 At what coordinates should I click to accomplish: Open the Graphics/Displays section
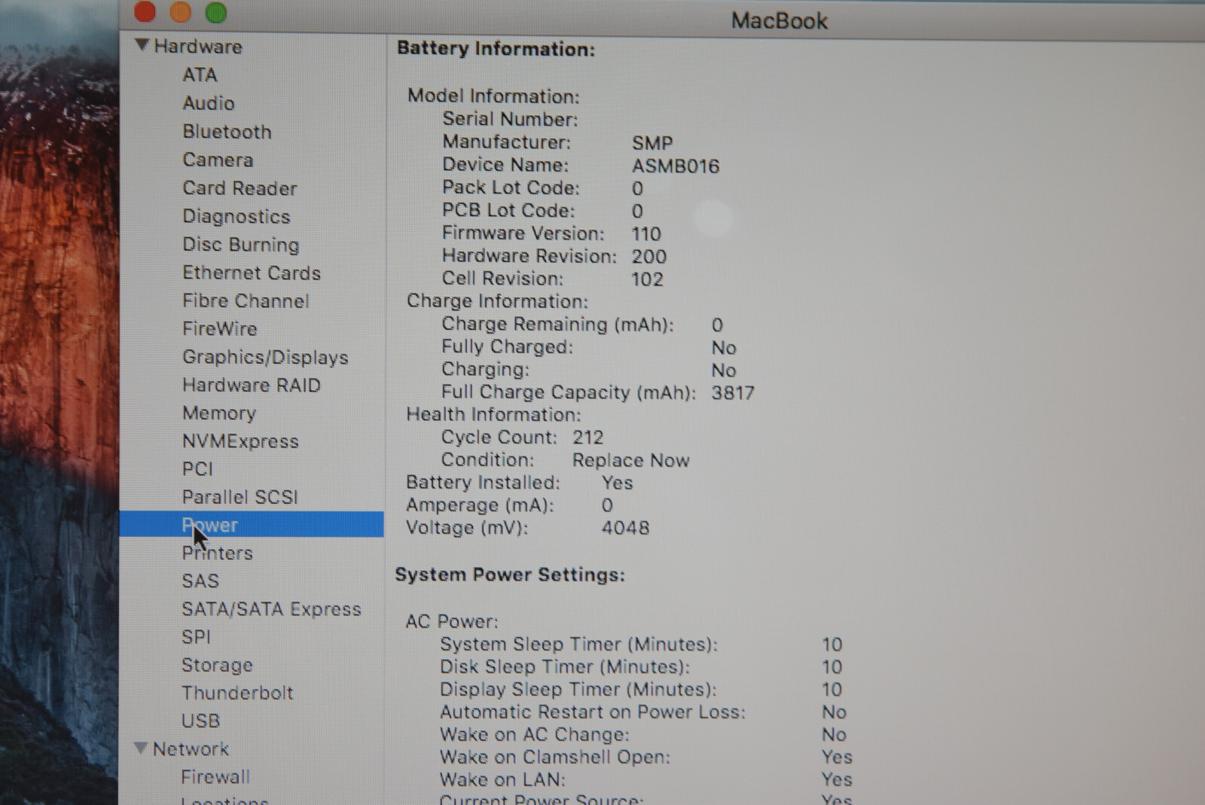click(x=265, y=358)
